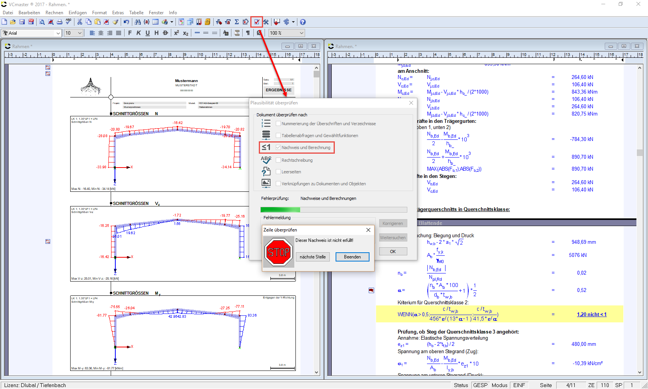Open search with the binoculars icon
This screenshot has height=389, width=648.
[138, 22]
